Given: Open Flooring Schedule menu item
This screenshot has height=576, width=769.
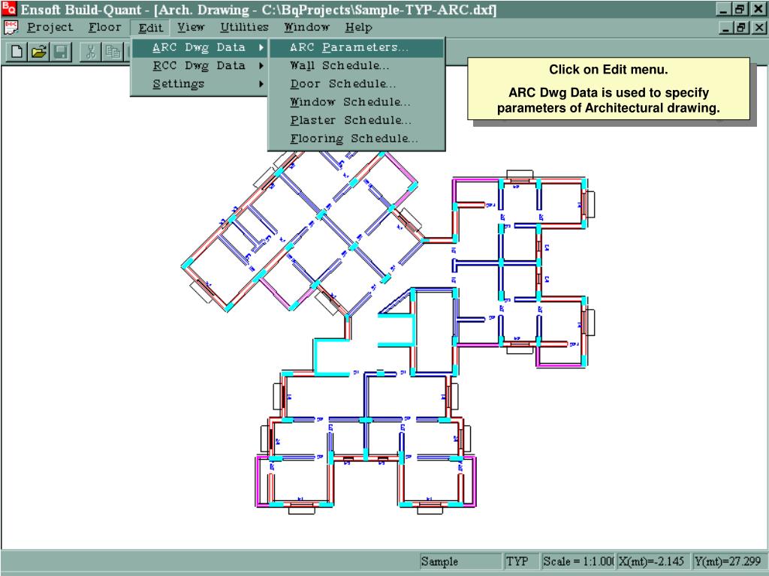Looking at the screenshot, I should (354, 139).
